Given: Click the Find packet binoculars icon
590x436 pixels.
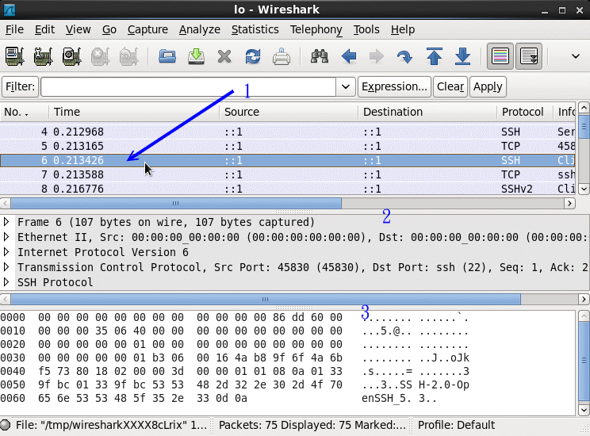Looking at the screenshot, I should pos(320,56).
